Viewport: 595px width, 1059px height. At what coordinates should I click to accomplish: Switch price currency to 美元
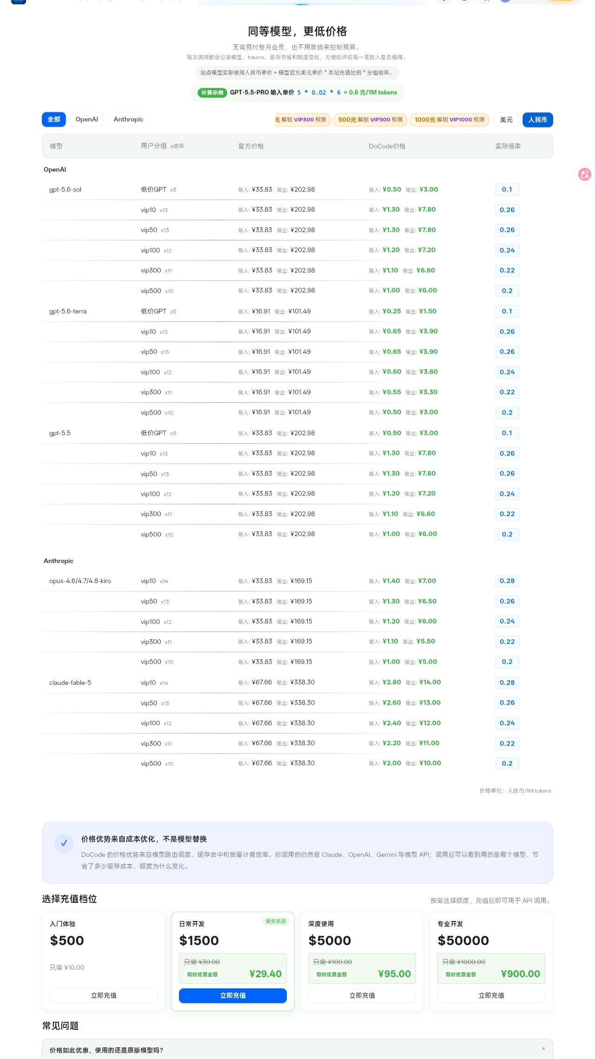tap(506, 119)
